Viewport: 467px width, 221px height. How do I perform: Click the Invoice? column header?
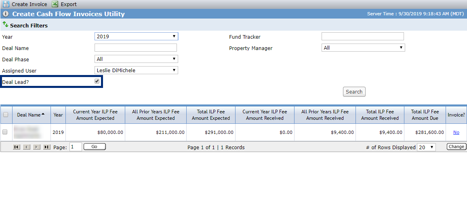[456, 115]
